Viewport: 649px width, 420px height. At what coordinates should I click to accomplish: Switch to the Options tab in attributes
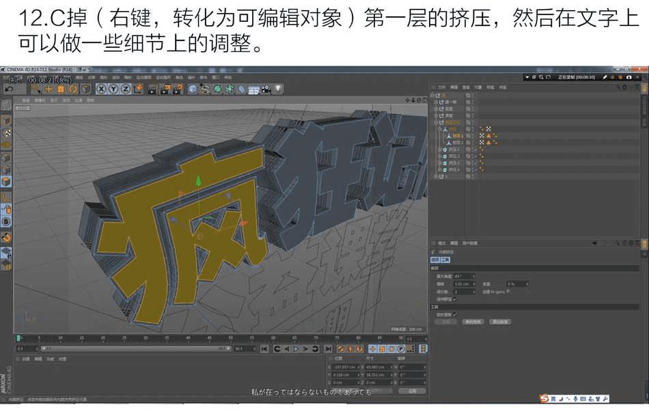(x=435, y=260)
